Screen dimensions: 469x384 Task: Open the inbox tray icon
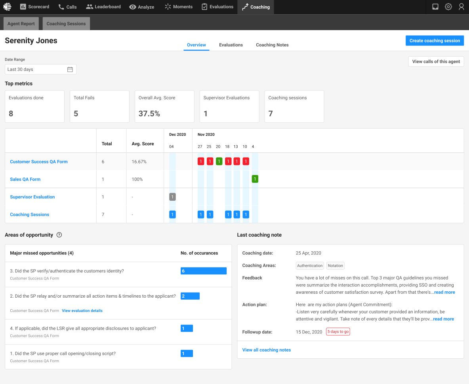click(x=435, y=7)
